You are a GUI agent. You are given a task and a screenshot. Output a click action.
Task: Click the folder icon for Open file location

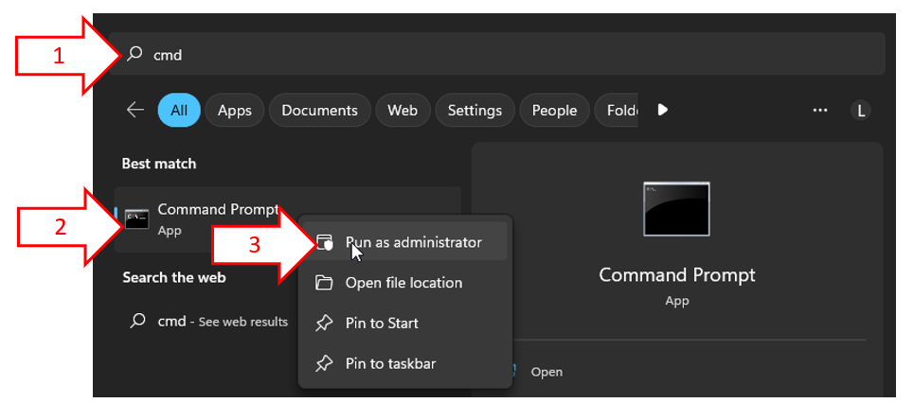tap(324, 283)
